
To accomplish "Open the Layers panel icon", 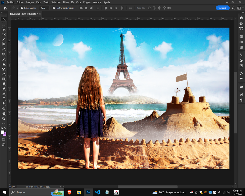I will (x=241, y=18).
